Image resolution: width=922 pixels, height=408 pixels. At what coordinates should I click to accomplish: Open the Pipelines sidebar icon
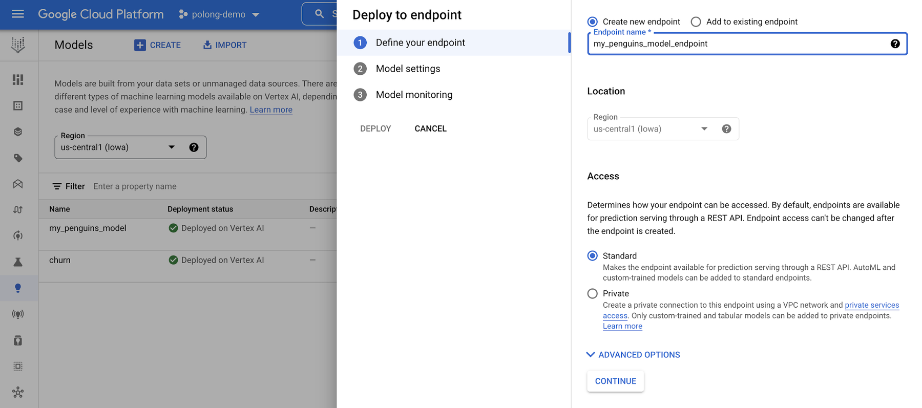click(x=18, y=210)
